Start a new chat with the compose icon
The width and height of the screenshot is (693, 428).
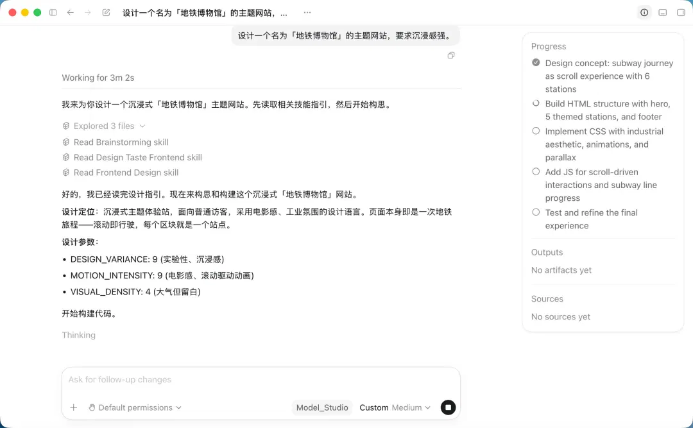[x=106, y=12]
